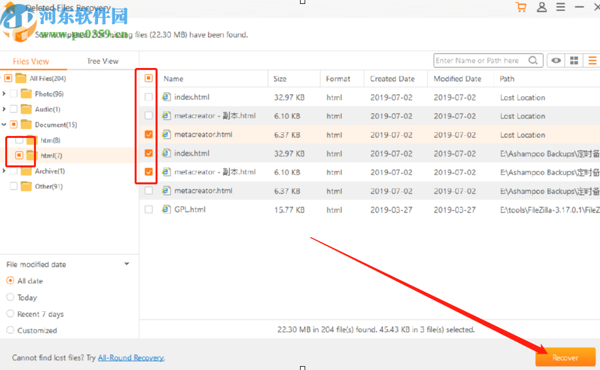Switch to the Files View tab
Screen dimensions: 600x370
pyautogui.click(x=31, y=61)
